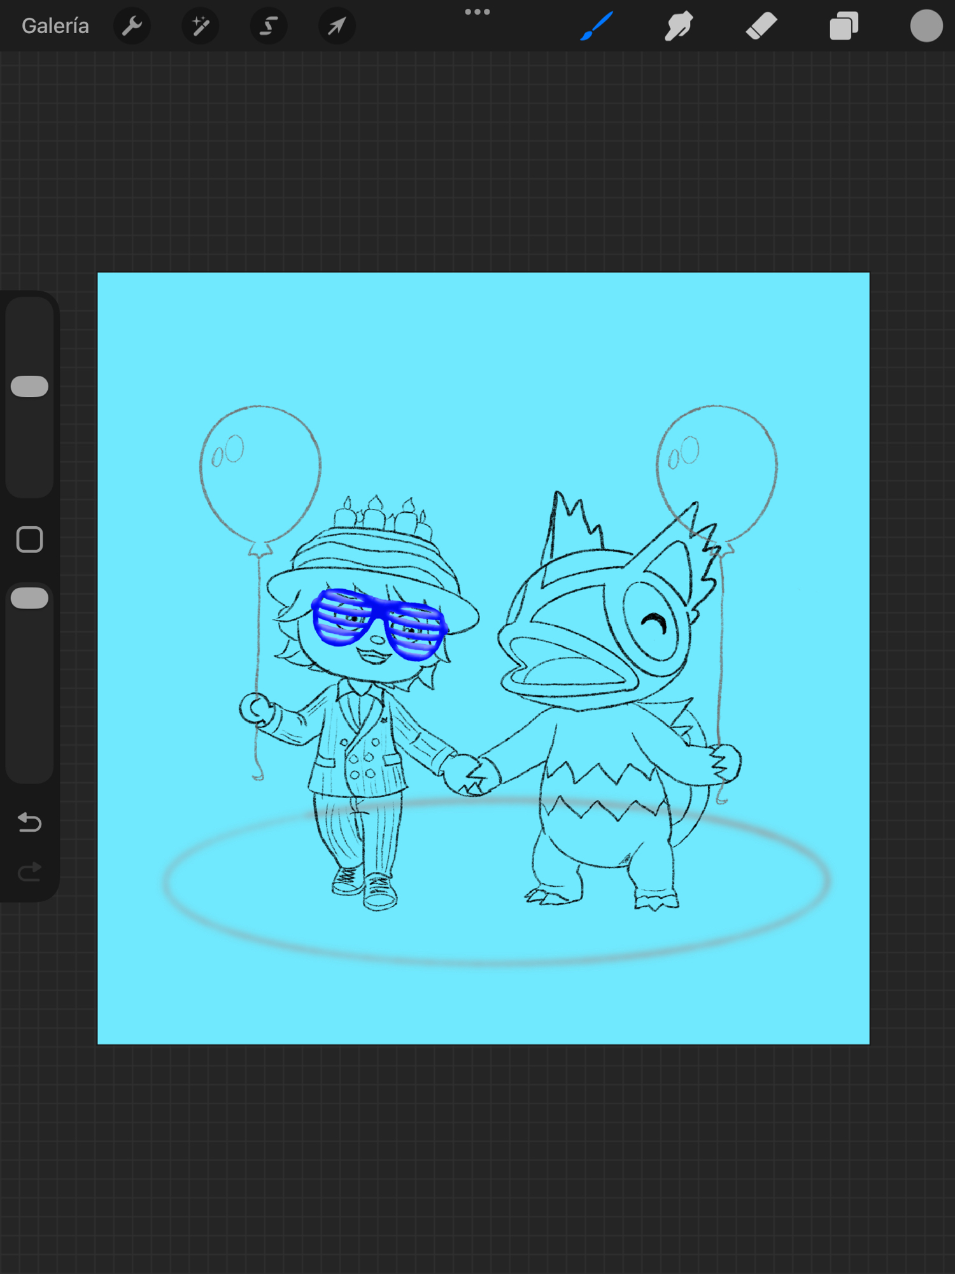The height and width of the screenshot is (1274, 955).
Task: Open the gray color picker circle
Action: tap(926, 26)
